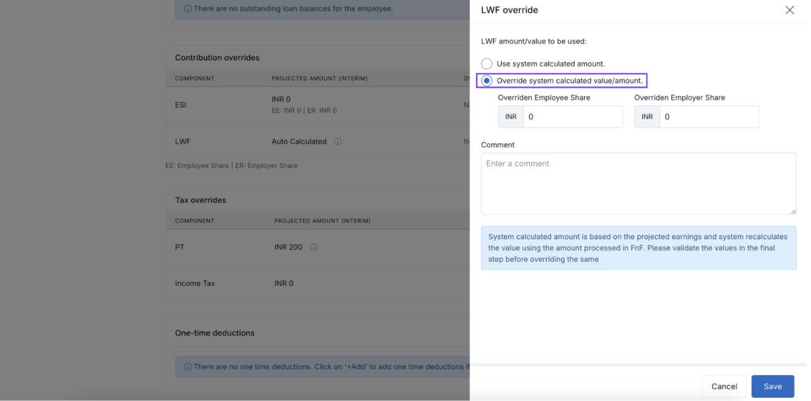Focus the Overriden Employee Share input
This screenshot has height=401, width=811.
coord(572,117)
